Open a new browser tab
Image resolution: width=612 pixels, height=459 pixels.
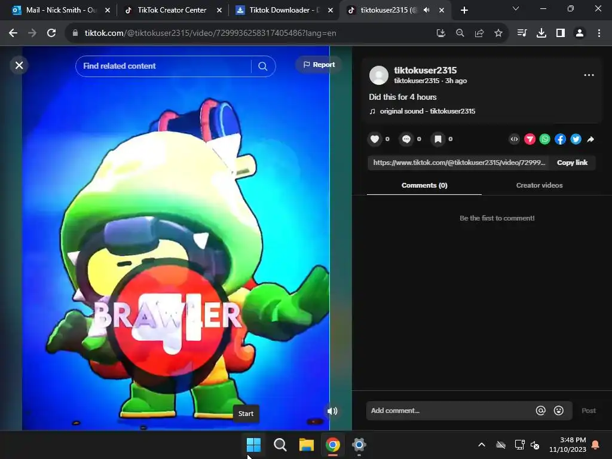click(464, 11)
